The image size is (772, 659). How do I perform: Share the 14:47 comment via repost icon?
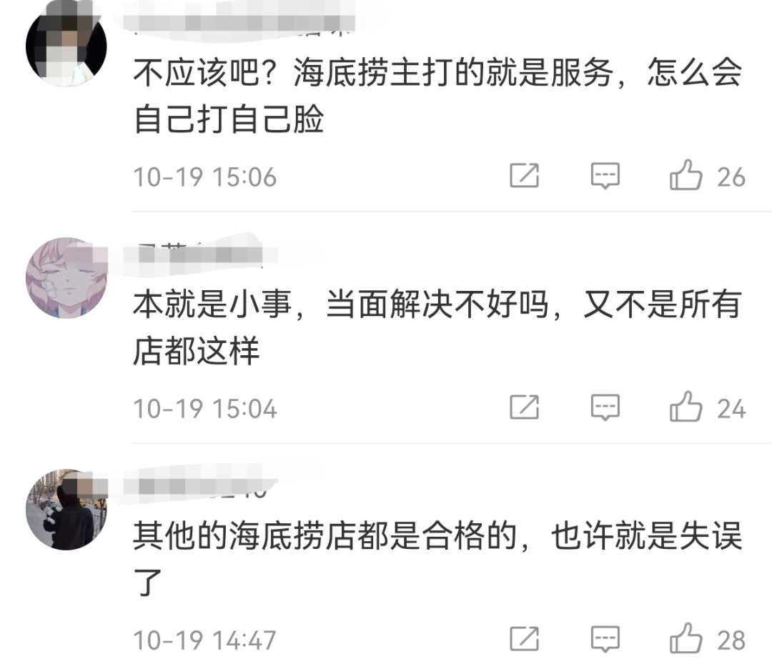[525, 639]
